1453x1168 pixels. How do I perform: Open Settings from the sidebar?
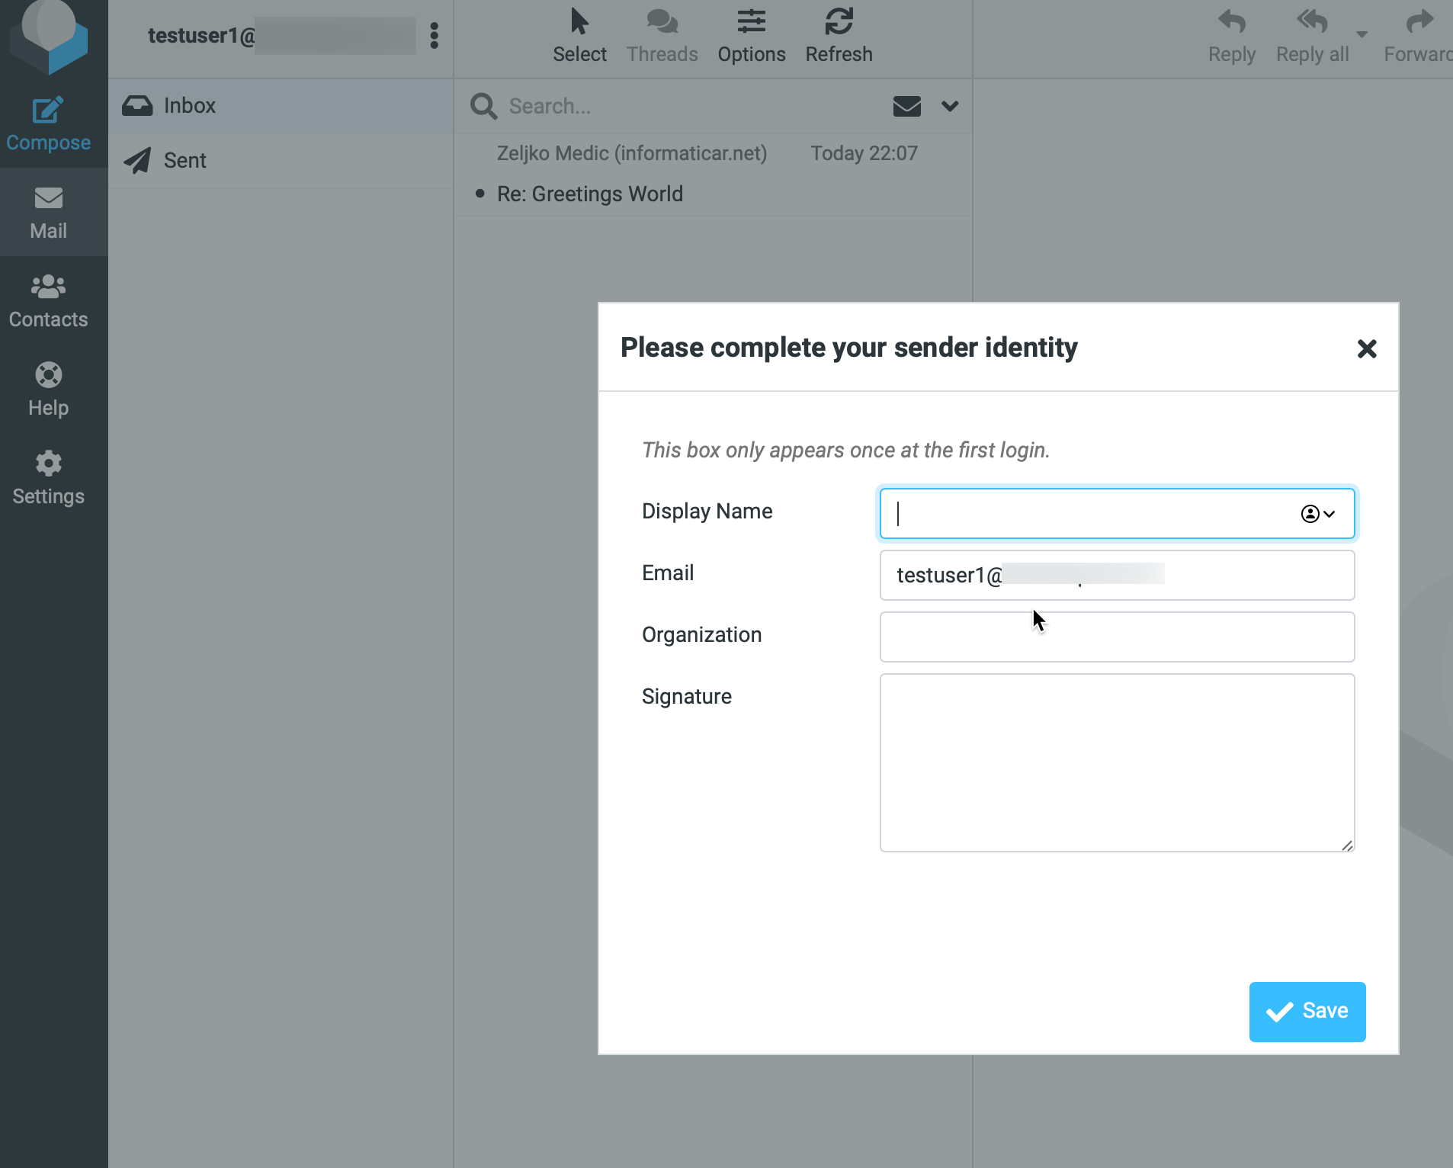click(x=48, y=478)
